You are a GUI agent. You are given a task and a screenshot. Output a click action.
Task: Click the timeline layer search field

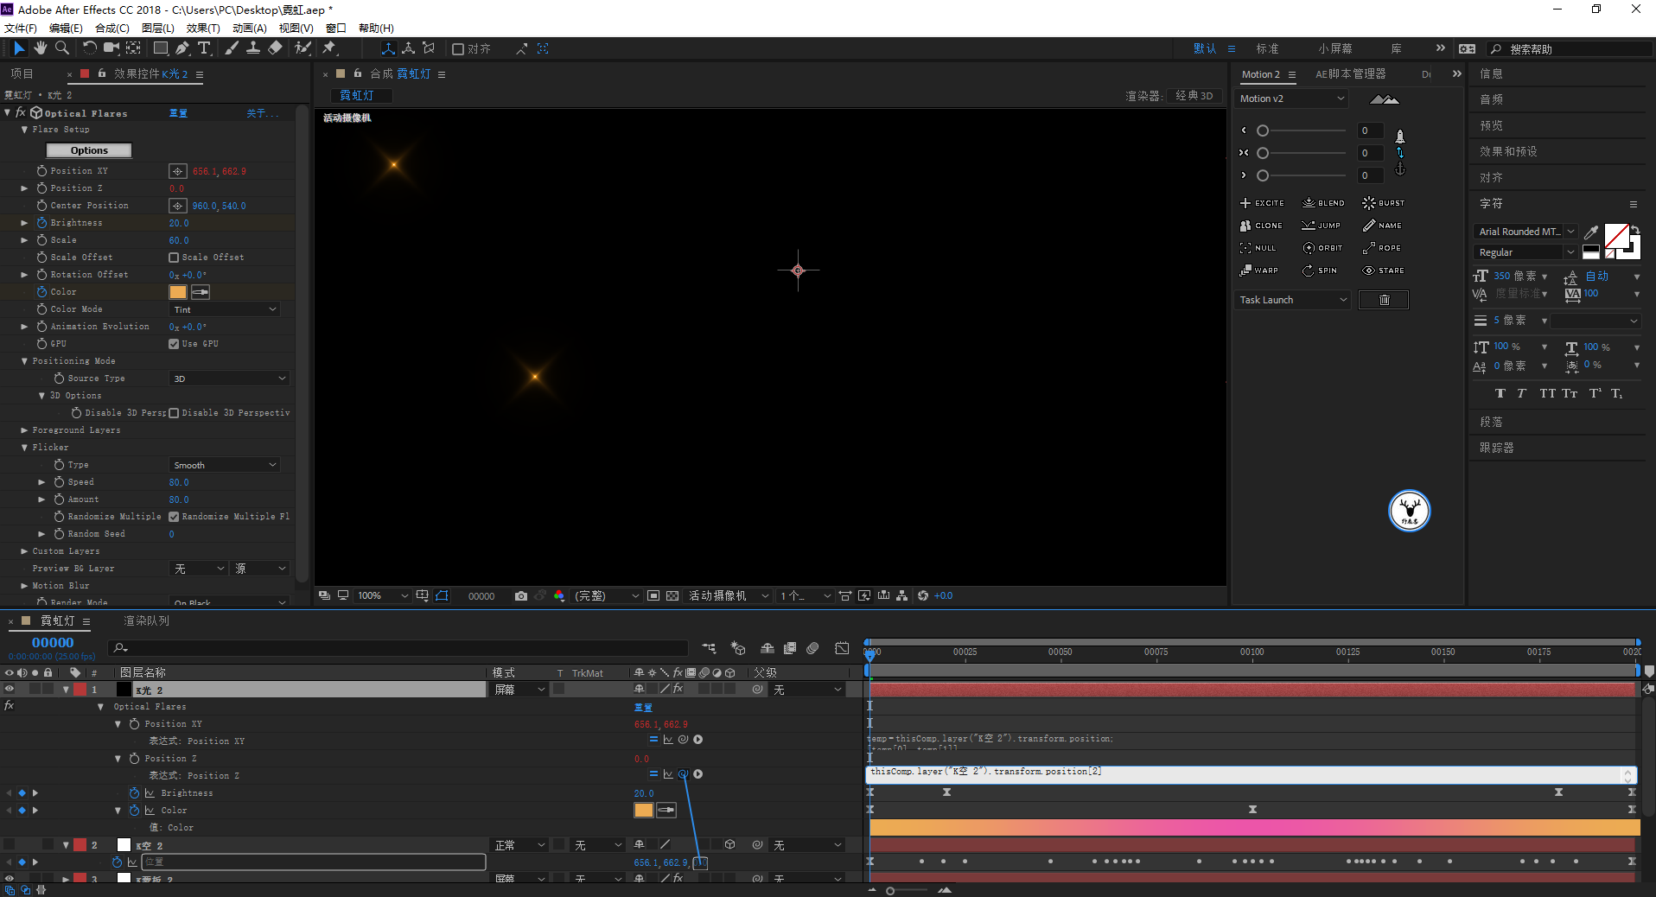[x=399, y=648]
